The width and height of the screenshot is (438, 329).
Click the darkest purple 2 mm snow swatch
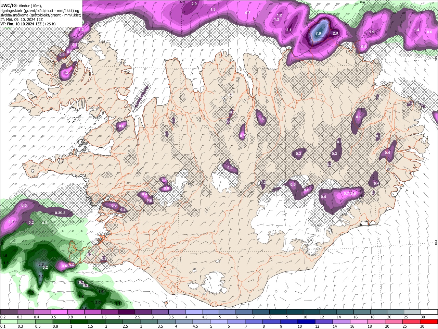click(x=126, y=312)
